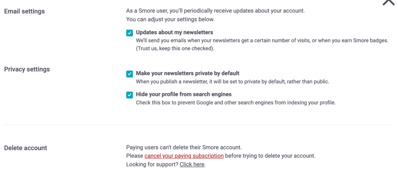Click "You can adjust your settings below" text
Viewport: 398px width, 177px height.
pos(170,19)
